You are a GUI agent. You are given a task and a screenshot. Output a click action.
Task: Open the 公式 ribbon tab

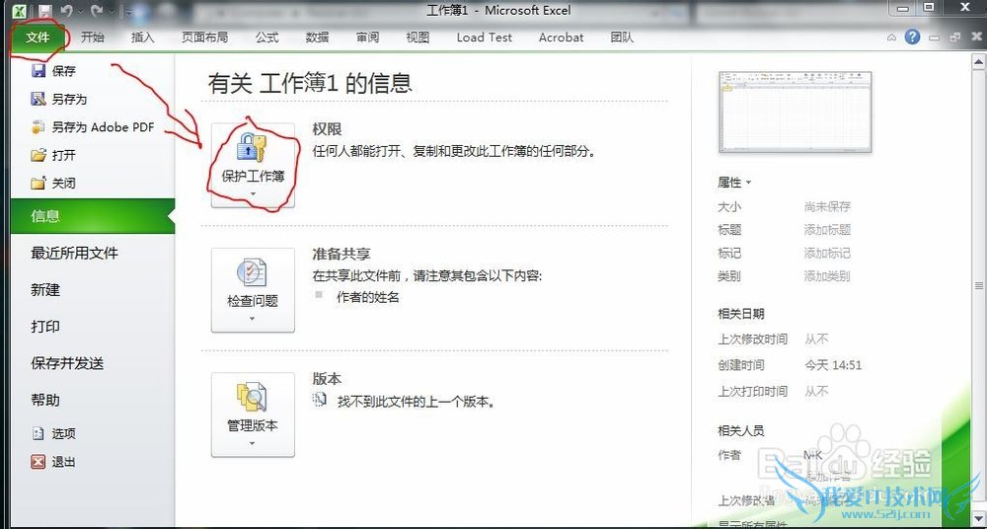(x=266, y=38)
